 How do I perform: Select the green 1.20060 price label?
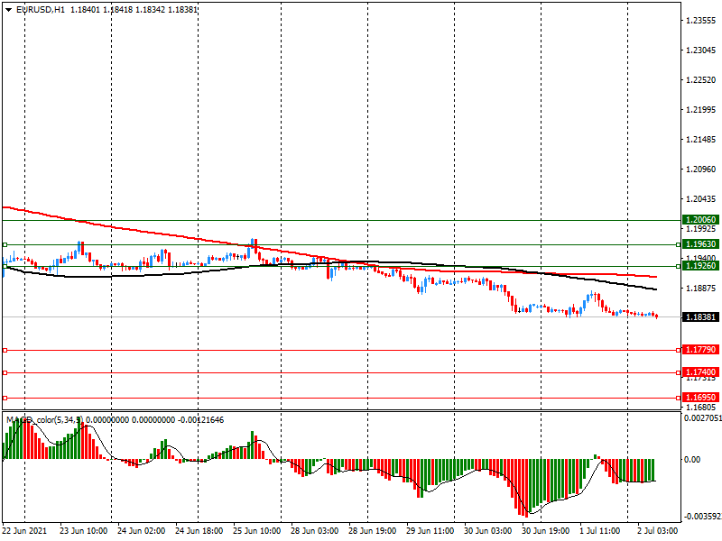click(700, 220)
